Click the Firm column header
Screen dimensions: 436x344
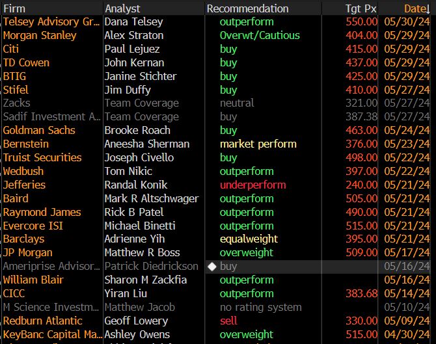pyautogui.click(x=14, y=8)
